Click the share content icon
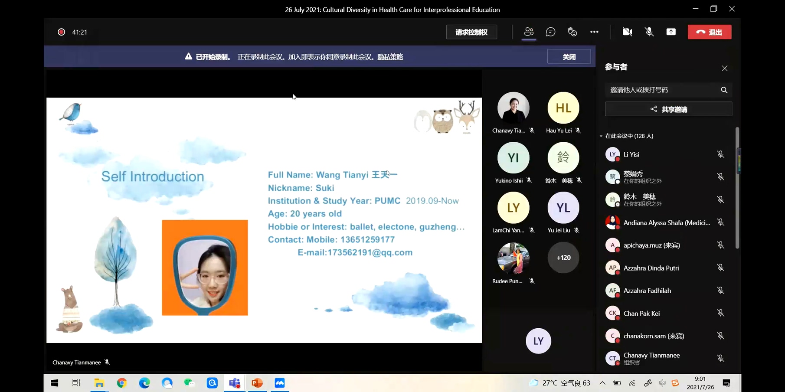 coord(671,32)
